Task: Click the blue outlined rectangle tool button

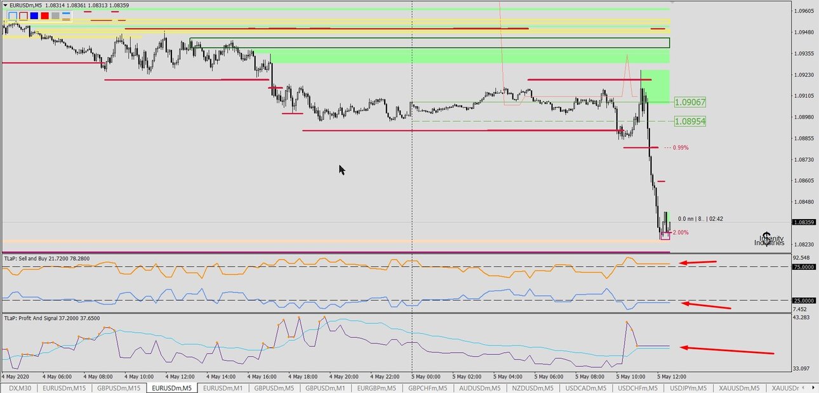Action: click(x=13, y=15)
